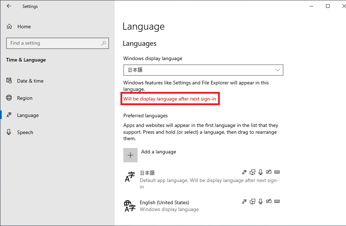
Task: Click the text-to-speech icon in English row
Action: (x=252, y=201)
